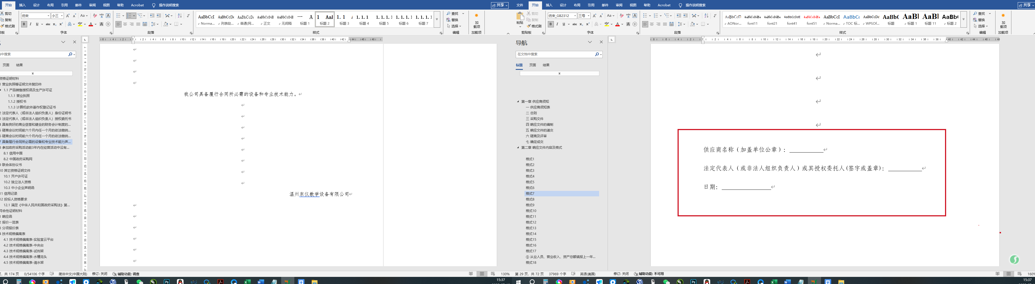Increase indent in the right window
1035x284 pixels.
(x=686, y=16)
